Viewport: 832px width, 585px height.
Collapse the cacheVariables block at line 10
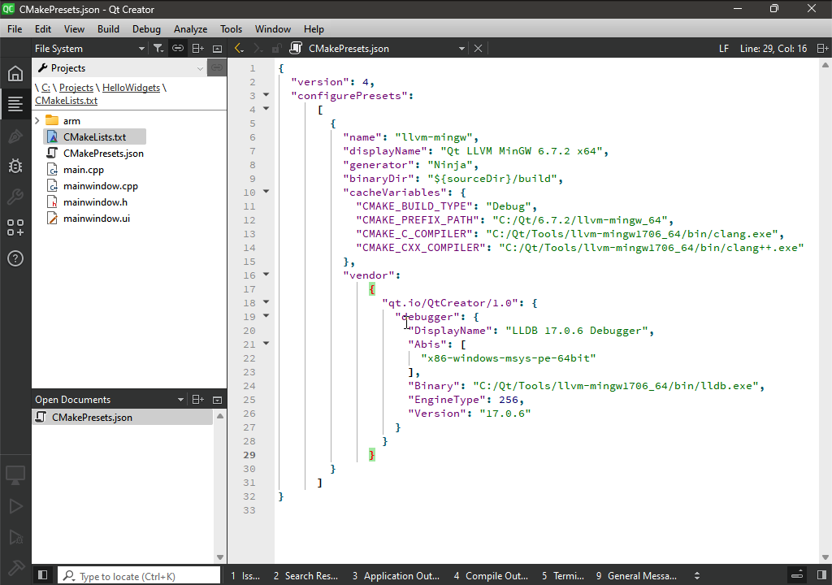(x=266, y=193)
